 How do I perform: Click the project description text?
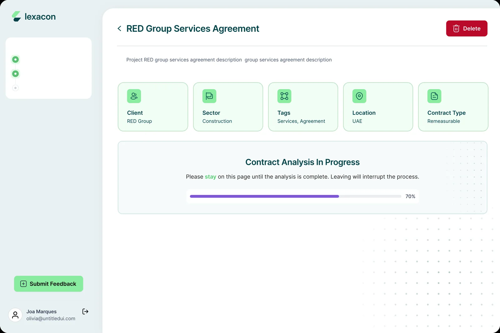tap(229, 60)
